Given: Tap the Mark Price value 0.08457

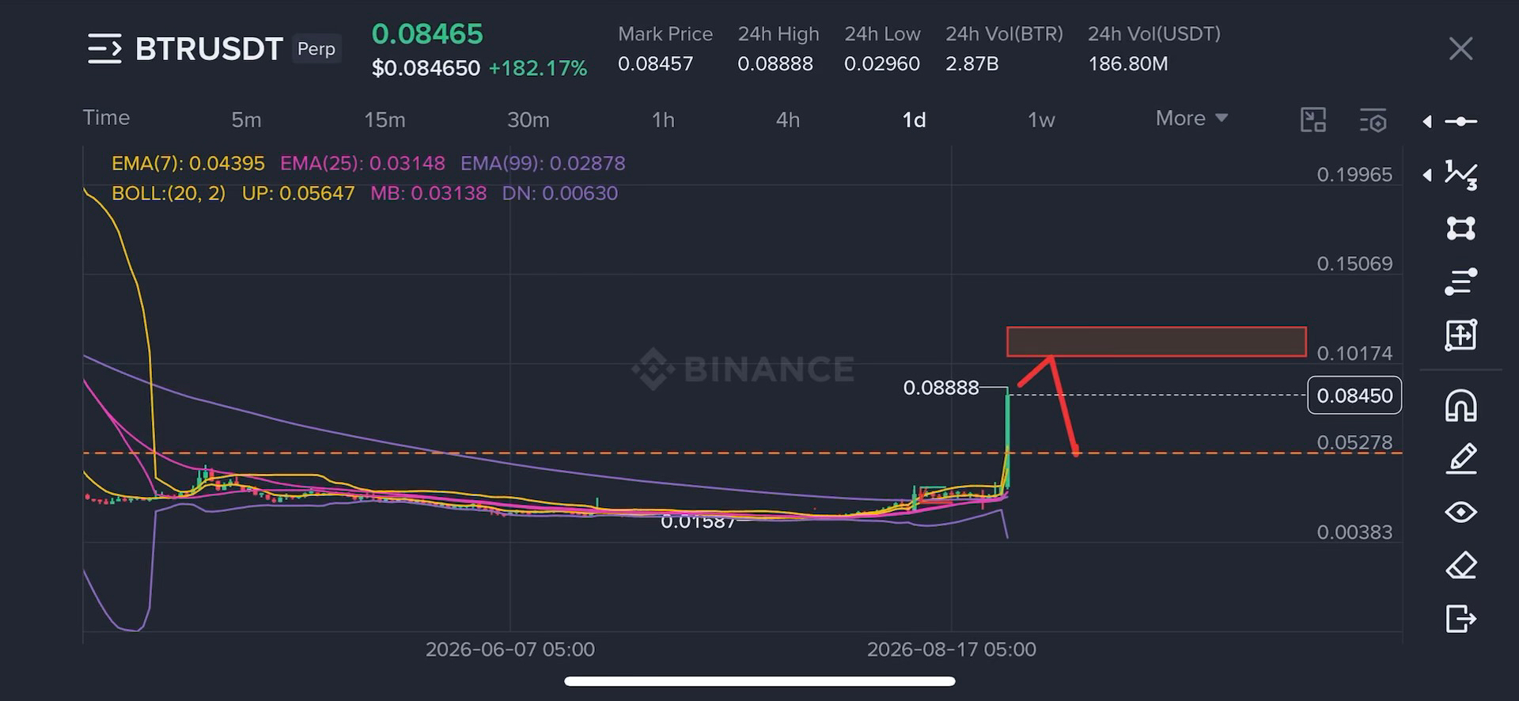Looking at the screenshot, I should 655,64.
